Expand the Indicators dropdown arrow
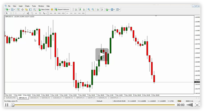The height and width of the screenshot is (112, 204). (x=109, y=9)
